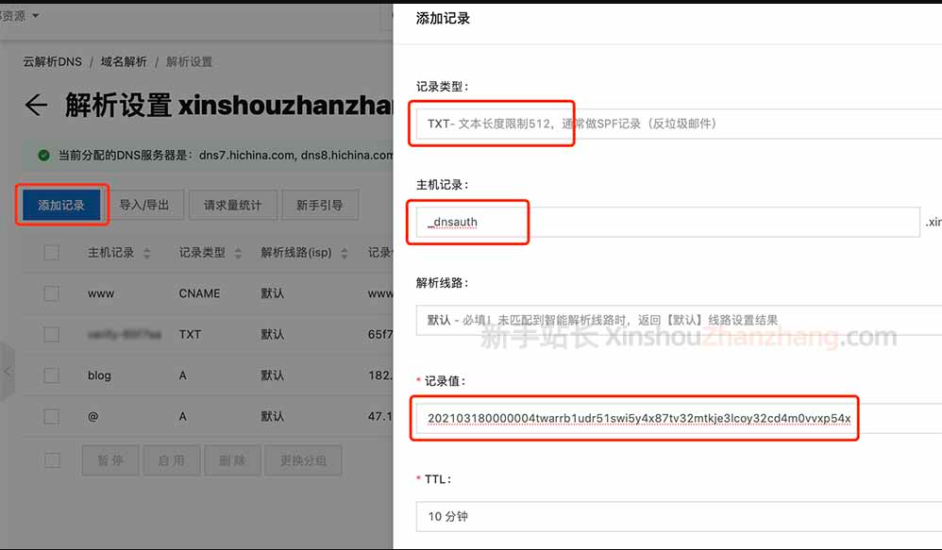Viewport: 942px width, 550px height.
Task: Focus the 主机记录 _dnsauth input field
Action: (667, 223)
